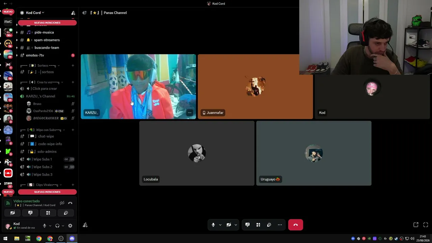Disconnect from voice in the Video conectado panel
This screenshot has width=432, height=243.
70,203
